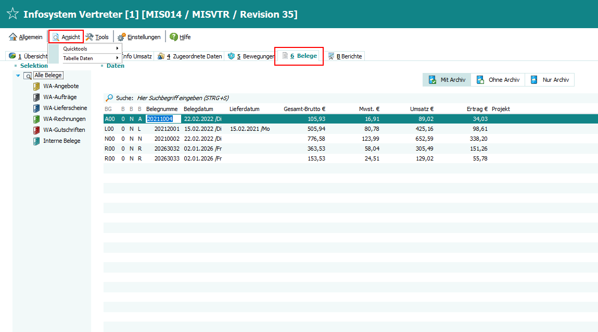
Task: Click the Interne Belege teal icon
Action: [x=36, y=141]
